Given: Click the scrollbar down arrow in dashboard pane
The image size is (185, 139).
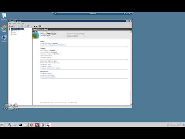Looking at the screenshot, I should pyautogui.click(x=131, y=104).
